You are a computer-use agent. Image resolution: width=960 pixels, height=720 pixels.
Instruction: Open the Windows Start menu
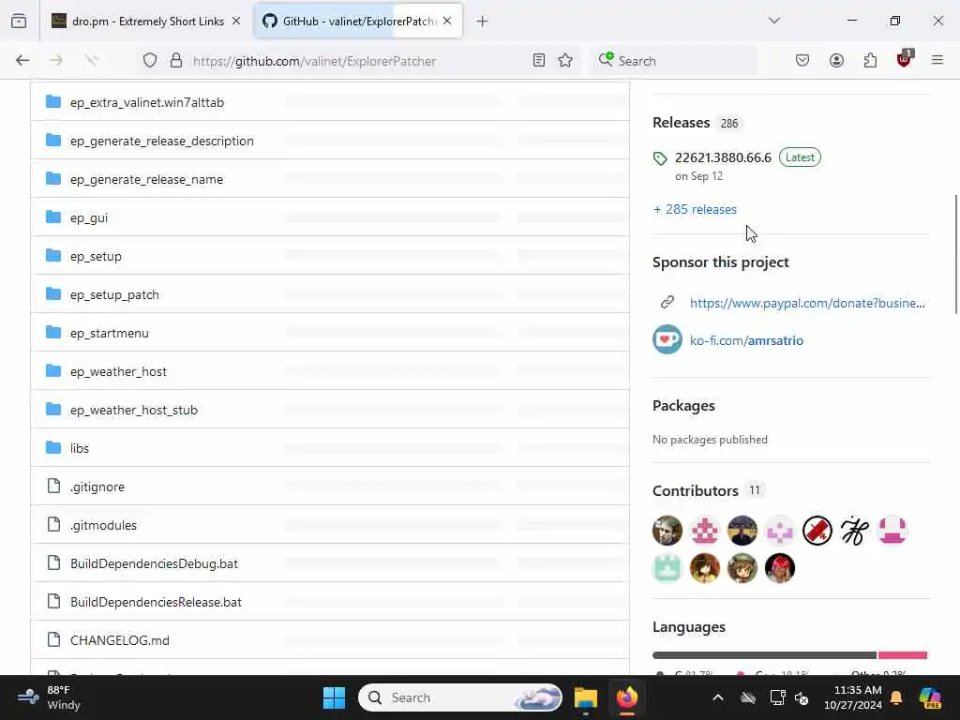(x=335, y=697)
